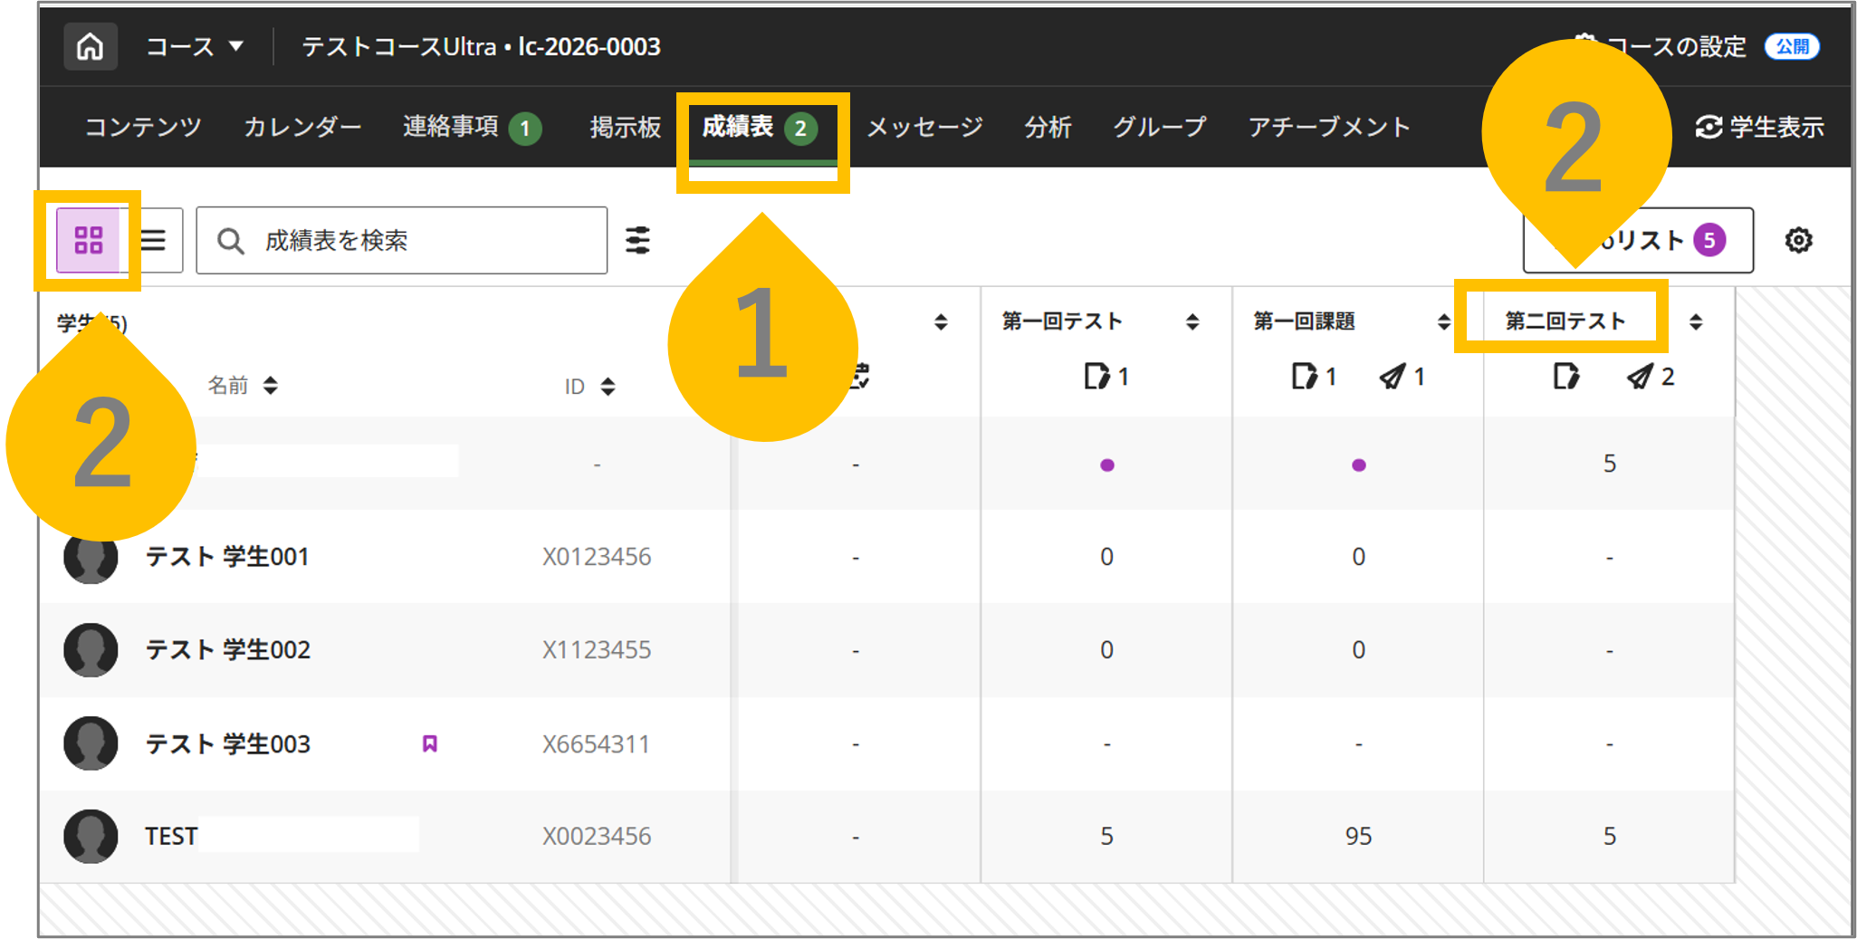Click TEST student's 第一回テスト grade 5

click(x=1106, y=836)
